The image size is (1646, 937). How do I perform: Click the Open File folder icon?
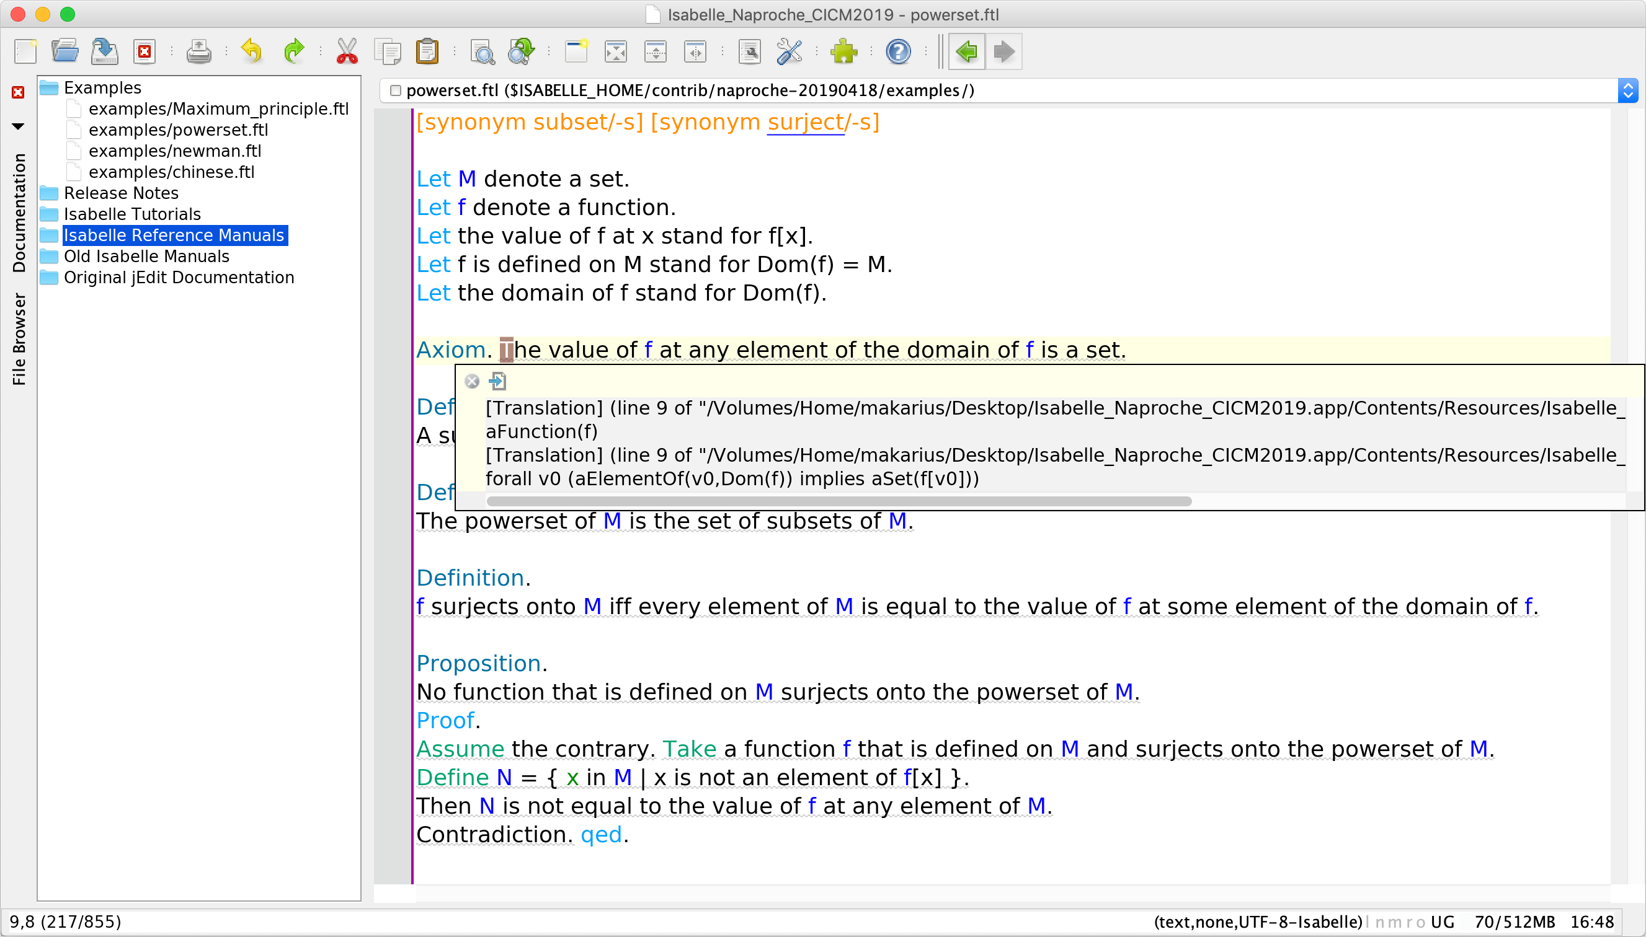click(65, 51)
